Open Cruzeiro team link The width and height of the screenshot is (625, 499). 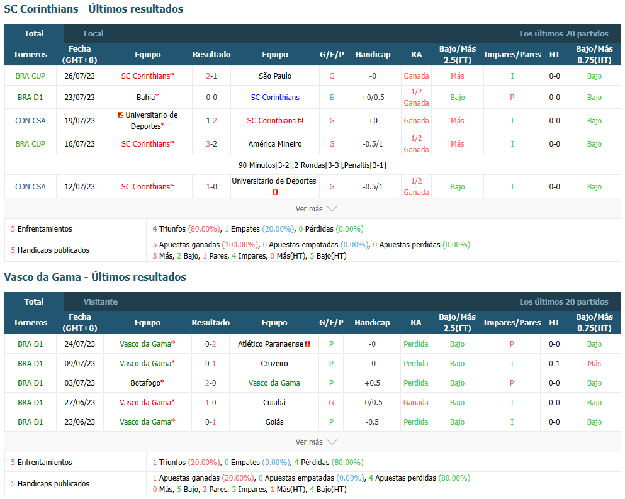pyautogui.click(x=274, y=364)
